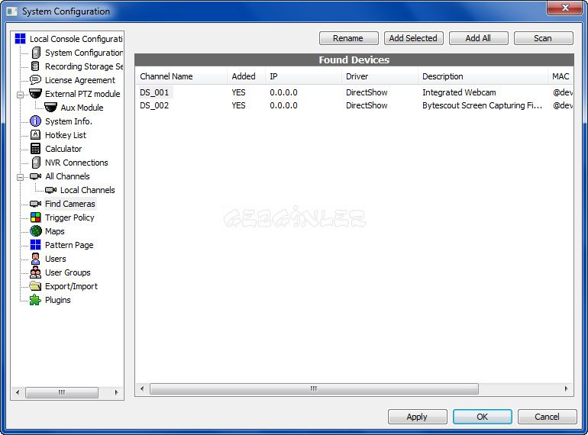Open License Agreement tree entry
Image resolution: width=588 pixels, height=435 pixels.
(80, 80)
